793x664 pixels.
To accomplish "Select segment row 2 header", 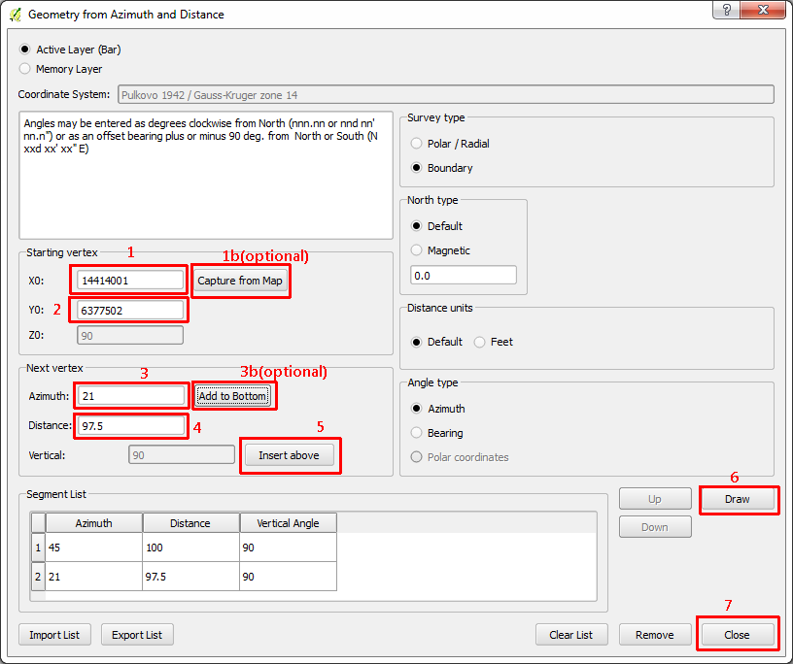I will (38, 577).
